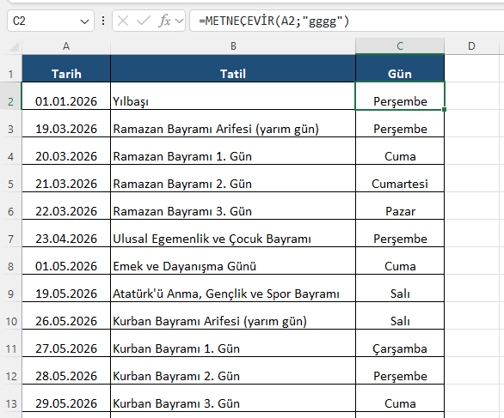Select column D header

(471, 46)
